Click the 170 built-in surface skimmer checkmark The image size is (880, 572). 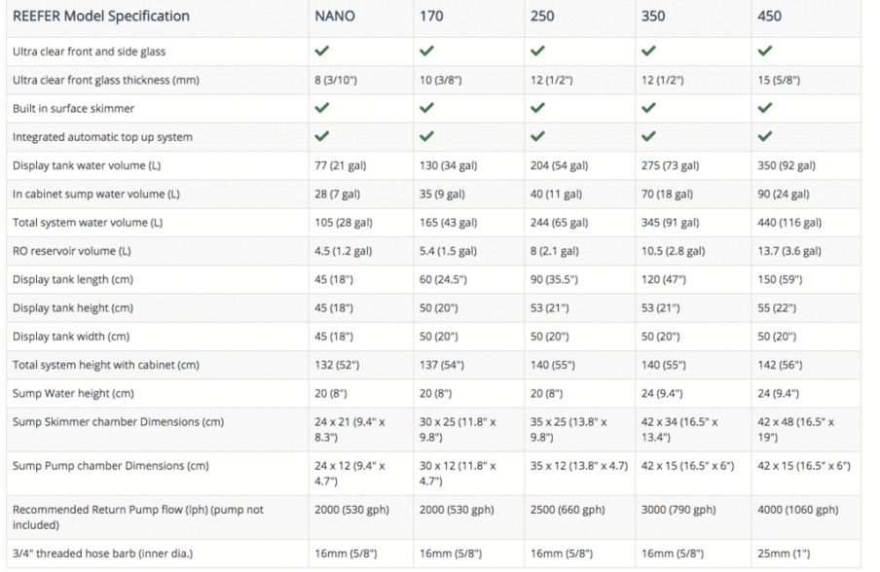coord(426,108)
